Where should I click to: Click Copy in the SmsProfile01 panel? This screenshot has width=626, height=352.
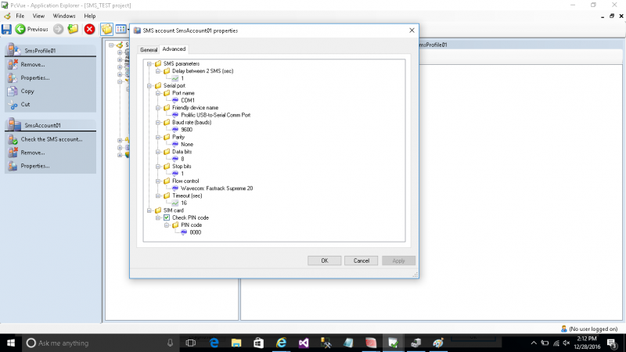tap(27, 91)
